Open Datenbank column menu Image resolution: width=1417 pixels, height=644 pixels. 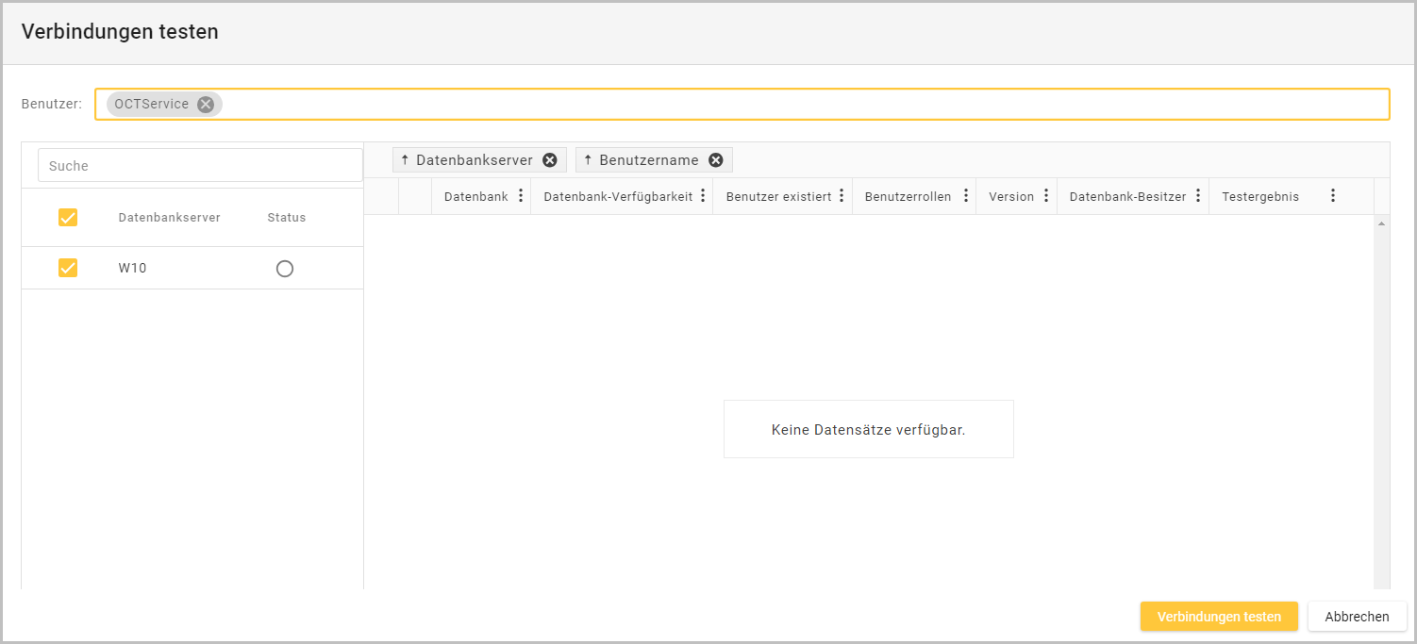(x=521, y=196)
